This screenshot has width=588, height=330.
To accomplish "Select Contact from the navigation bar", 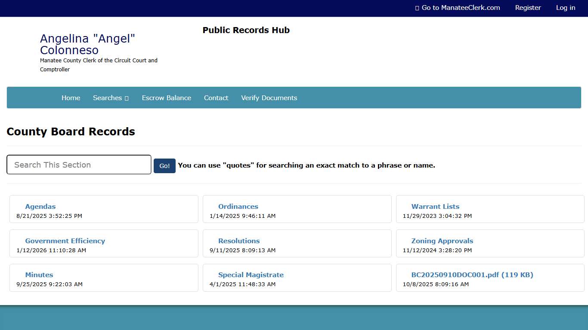I will 216,98.
